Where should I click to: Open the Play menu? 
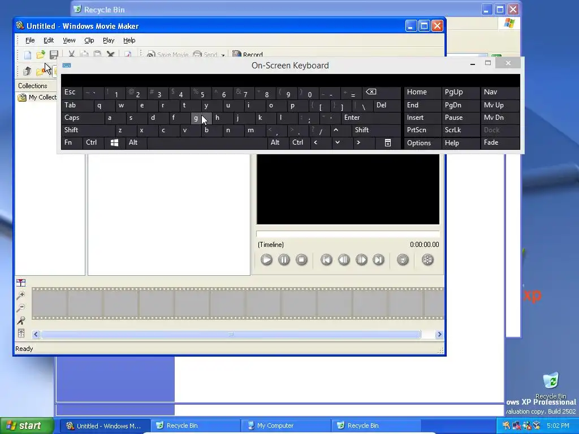pyautogui.click(x=109, y=40)
